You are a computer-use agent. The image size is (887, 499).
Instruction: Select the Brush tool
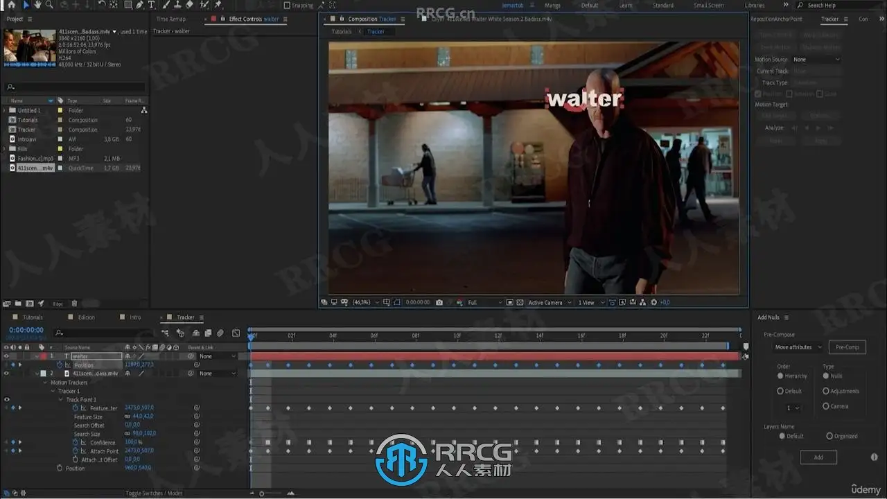coord(167,5)
